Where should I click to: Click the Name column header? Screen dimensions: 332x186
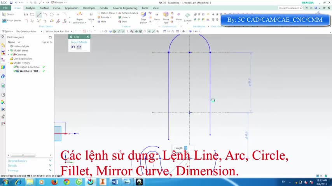[x=11, y=42]
